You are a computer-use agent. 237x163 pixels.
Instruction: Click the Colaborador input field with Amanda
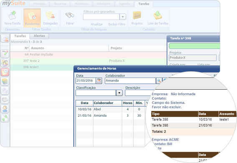(x=130, y=81)
